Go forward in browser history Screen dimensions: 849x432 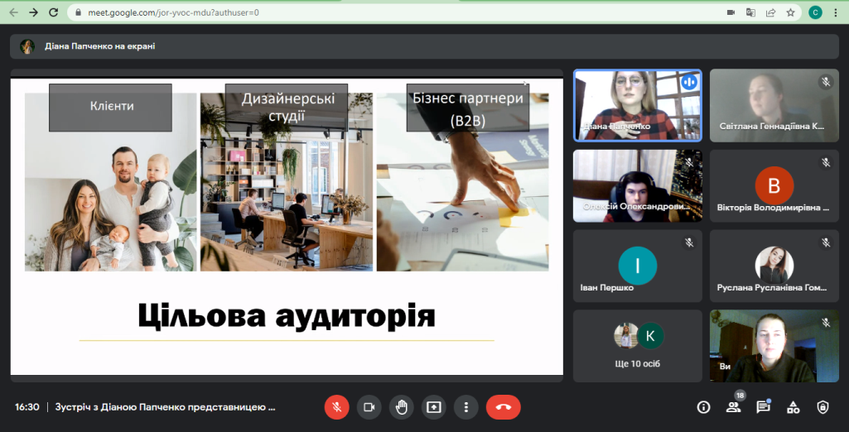[34, 12]
